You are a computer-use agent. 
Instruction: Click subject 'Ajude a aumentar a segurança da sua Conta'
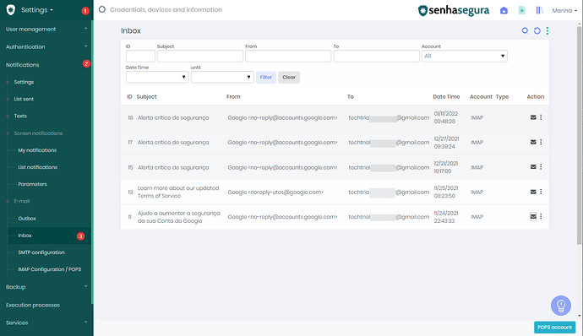click(x=179, y=217)
